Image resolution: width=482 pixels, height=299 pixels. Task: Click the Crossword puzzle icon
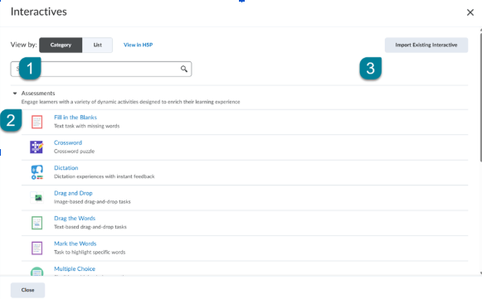point(37,147)
